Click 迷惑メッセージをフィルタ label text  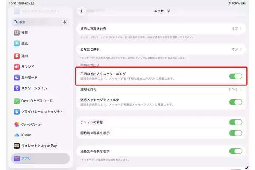(100, 100)
